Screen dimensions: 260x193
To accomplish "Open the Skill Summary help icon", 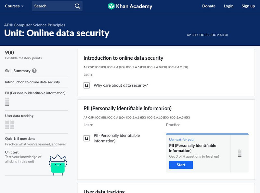I will pyautogui.click(x=34, y=71).
